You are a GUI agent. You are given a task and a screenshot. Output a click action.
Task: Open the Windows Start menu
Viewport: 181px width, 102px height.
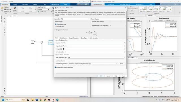(3, 100)
